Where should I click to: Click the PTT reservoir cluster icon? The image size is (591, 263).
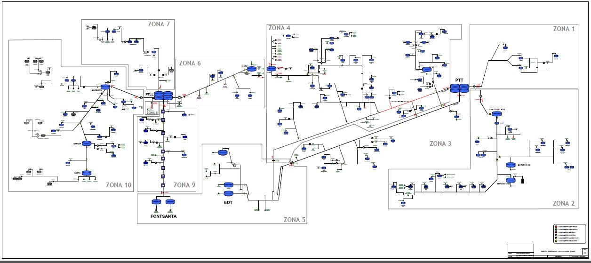pos(458,88)
